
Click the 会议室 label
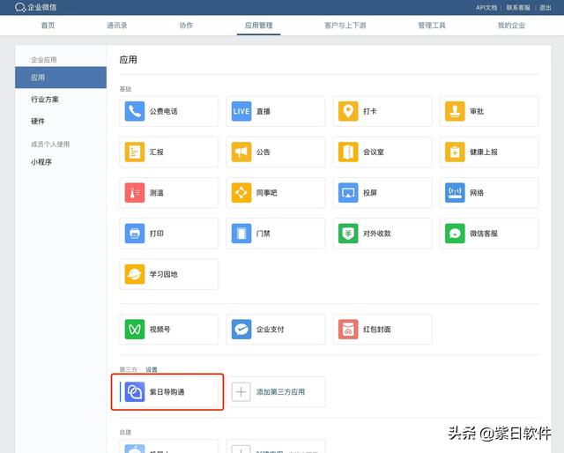click(374, 152)
